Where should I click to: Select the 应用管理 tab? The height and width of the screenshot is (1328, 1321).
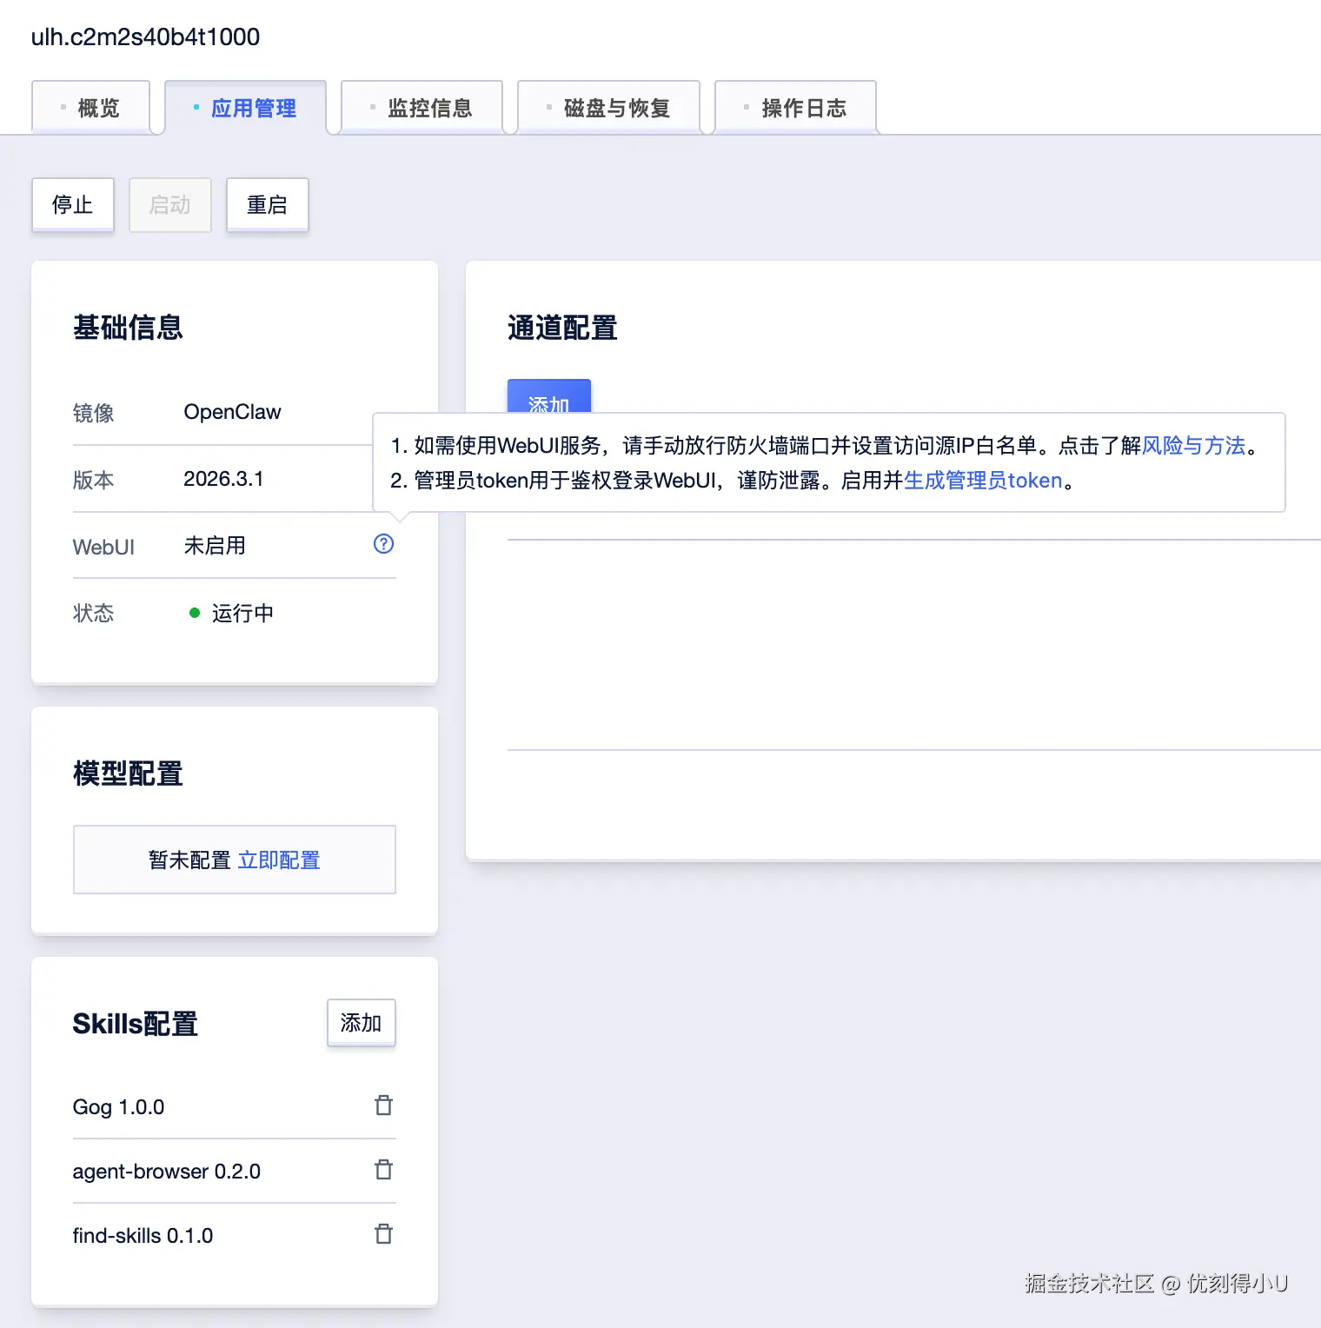[245, 108]
